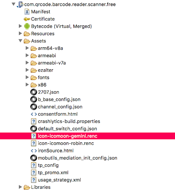Click the ironSource.html code brackets icon
The width and height of the screenshot is (175, 194).
point(34,151)
